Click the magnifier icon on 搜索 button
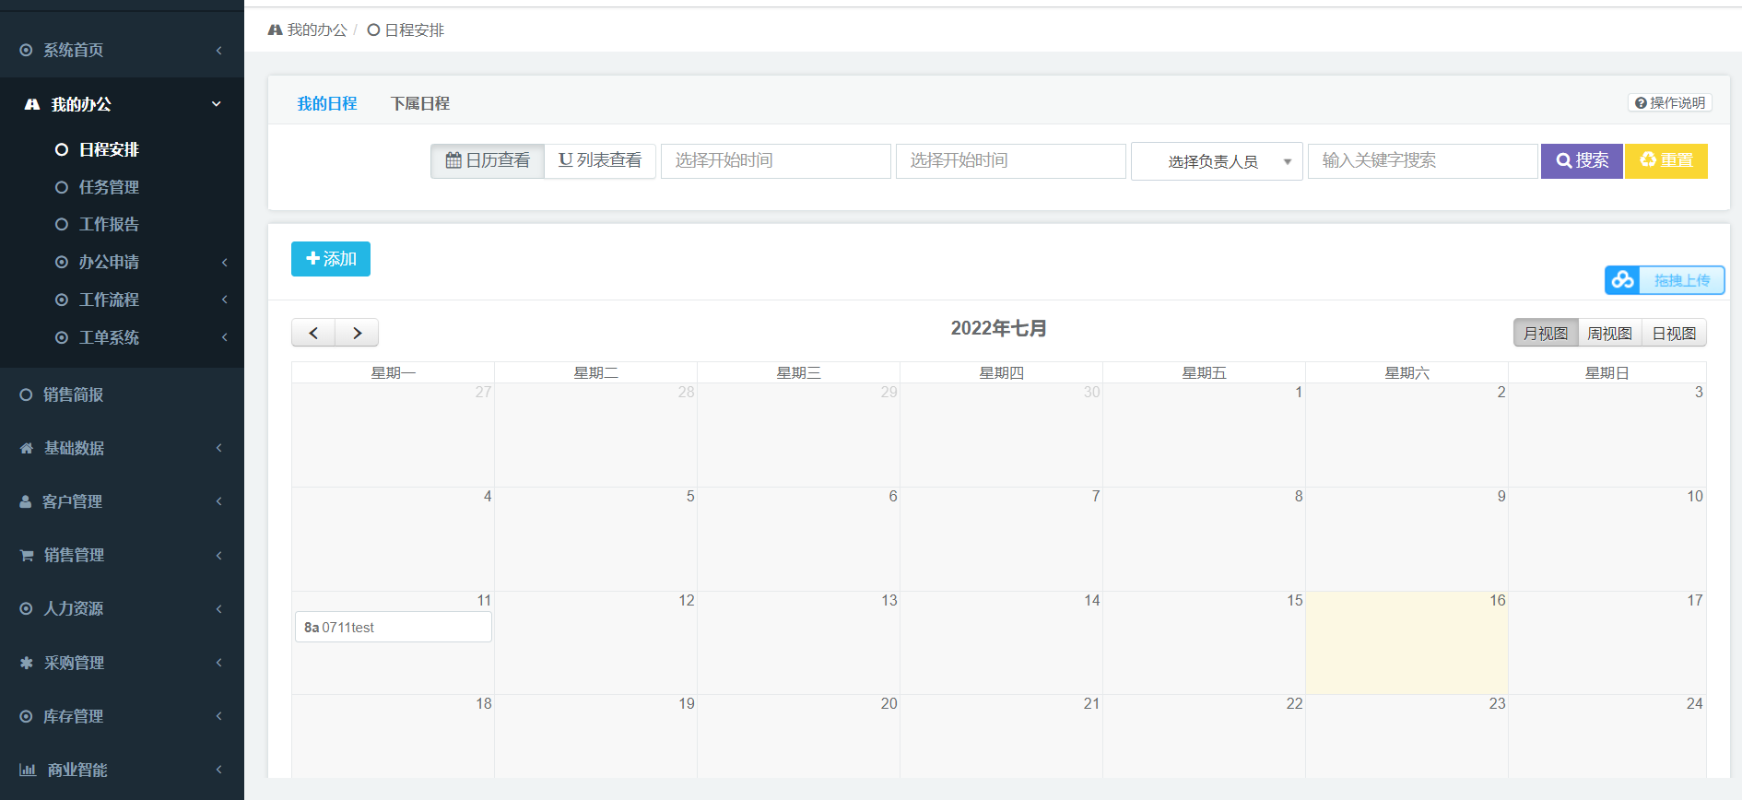This screenshot has width=1742, height=800. pos(1564,160)
